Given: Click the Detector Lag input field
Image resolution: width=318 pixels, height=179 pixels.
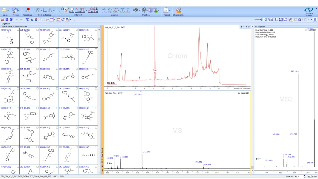Looking at the screenshot, I should (301, 176).
